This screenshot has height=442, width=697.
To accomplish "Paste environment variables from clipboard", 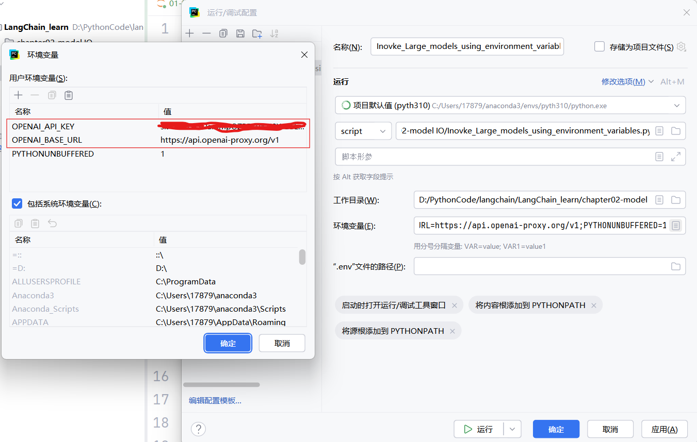I will click(x=69, y=95).
